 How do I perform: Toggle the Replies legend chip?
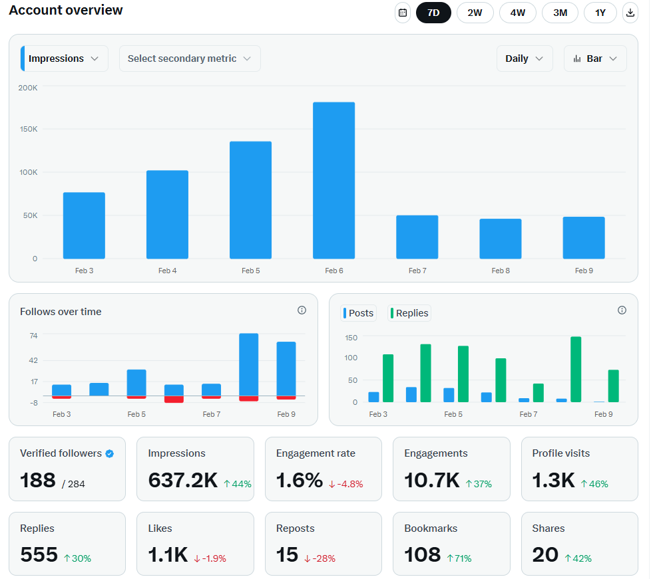click(x=409, y=312)
